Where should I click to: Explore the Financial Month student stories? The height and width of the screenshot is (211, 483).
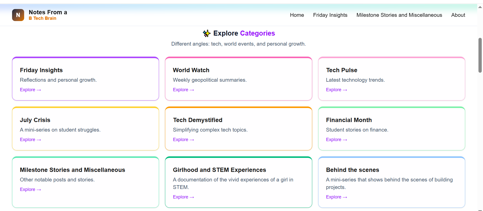pos(336,140)
